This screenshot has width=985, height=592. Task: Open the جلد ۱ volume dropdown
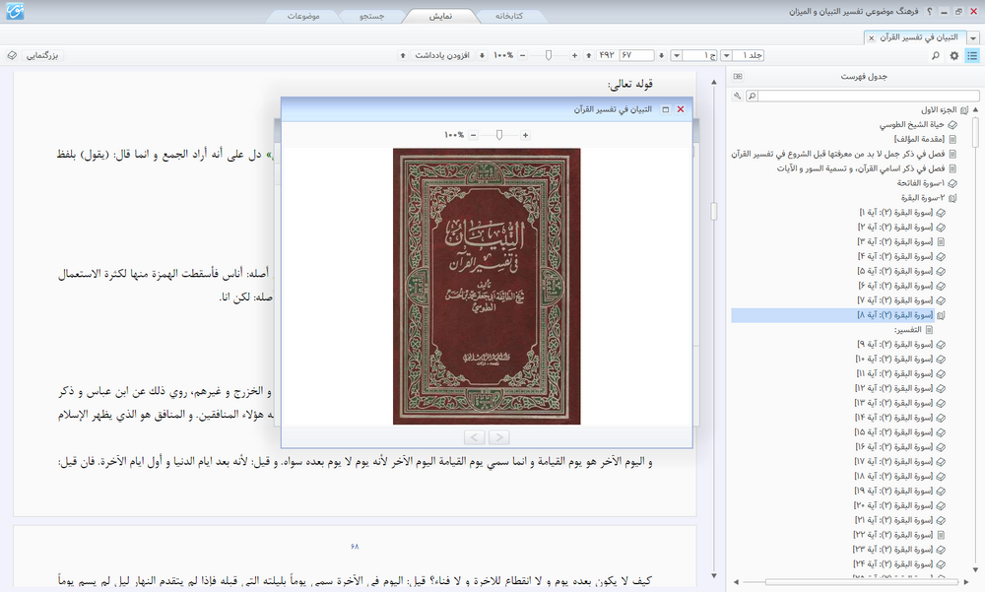(726, 55)
